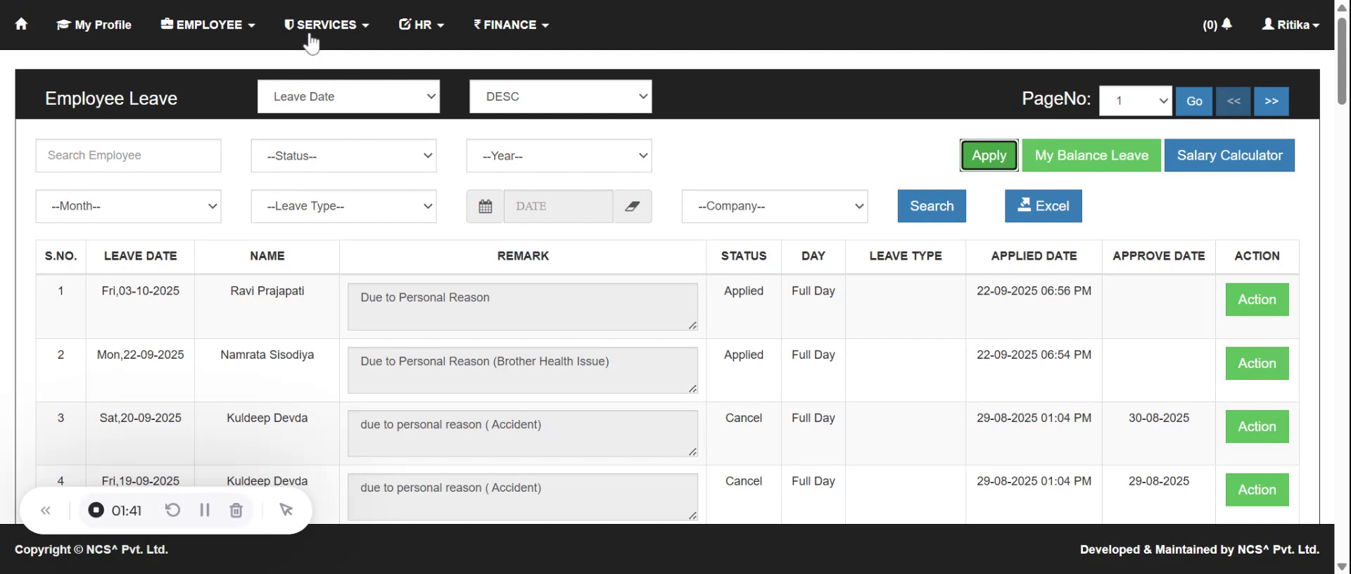Click the Go page button
The width and height of the screenshot is (1351, 574).
[x=1194, y=101]
